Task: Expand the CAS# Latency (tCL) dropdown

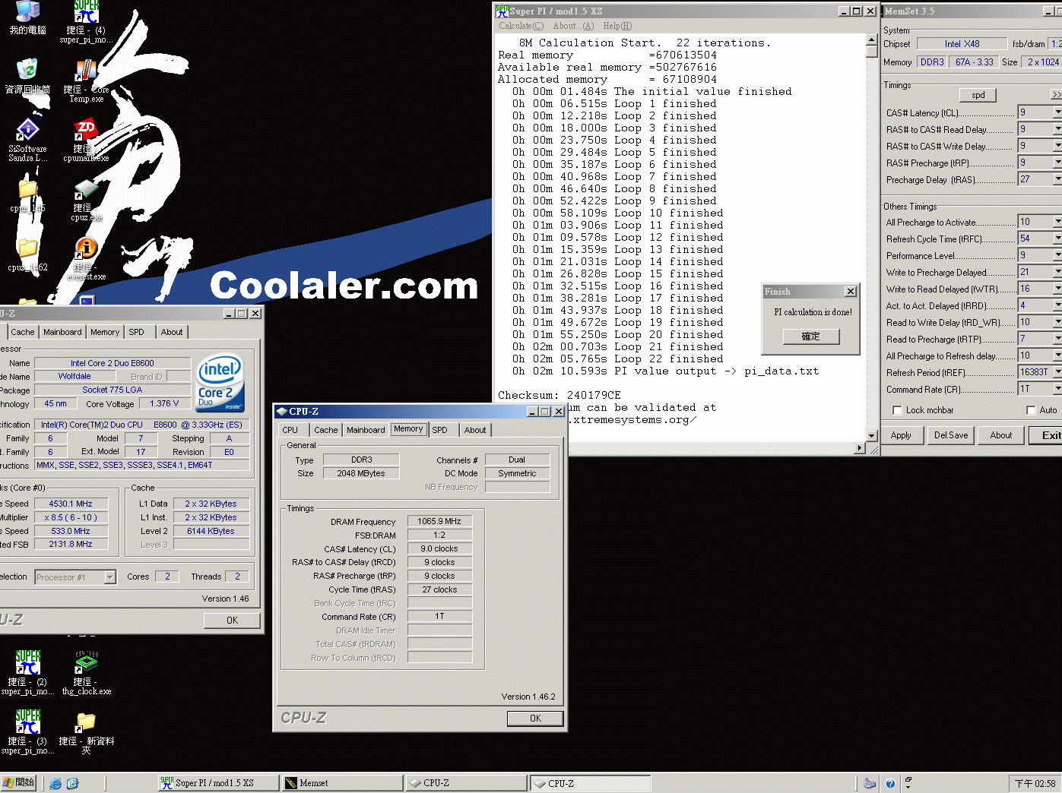Action: (1057, 112)
